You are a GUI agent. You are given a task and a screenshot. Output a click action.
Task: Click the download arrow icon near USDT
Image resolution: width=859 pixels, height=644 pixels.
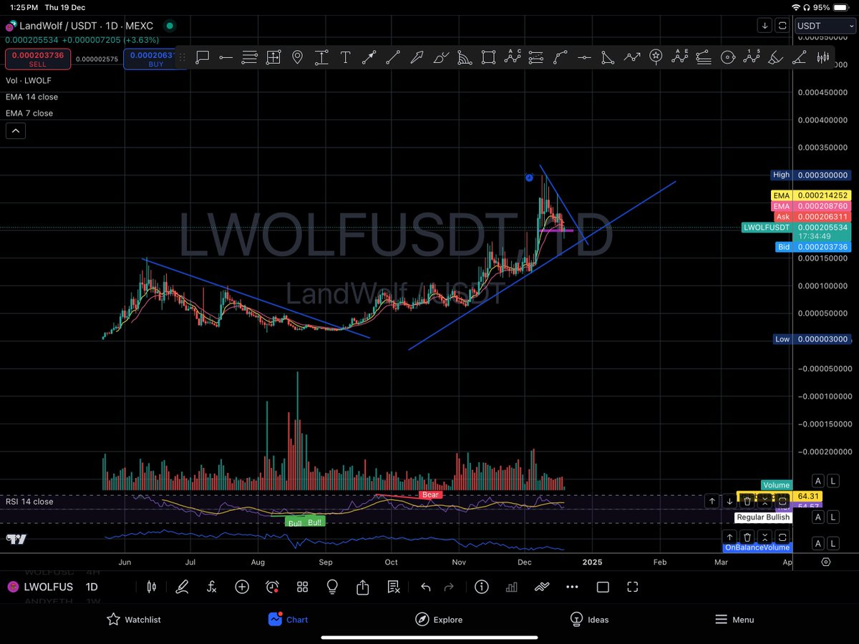pos(765,26)
